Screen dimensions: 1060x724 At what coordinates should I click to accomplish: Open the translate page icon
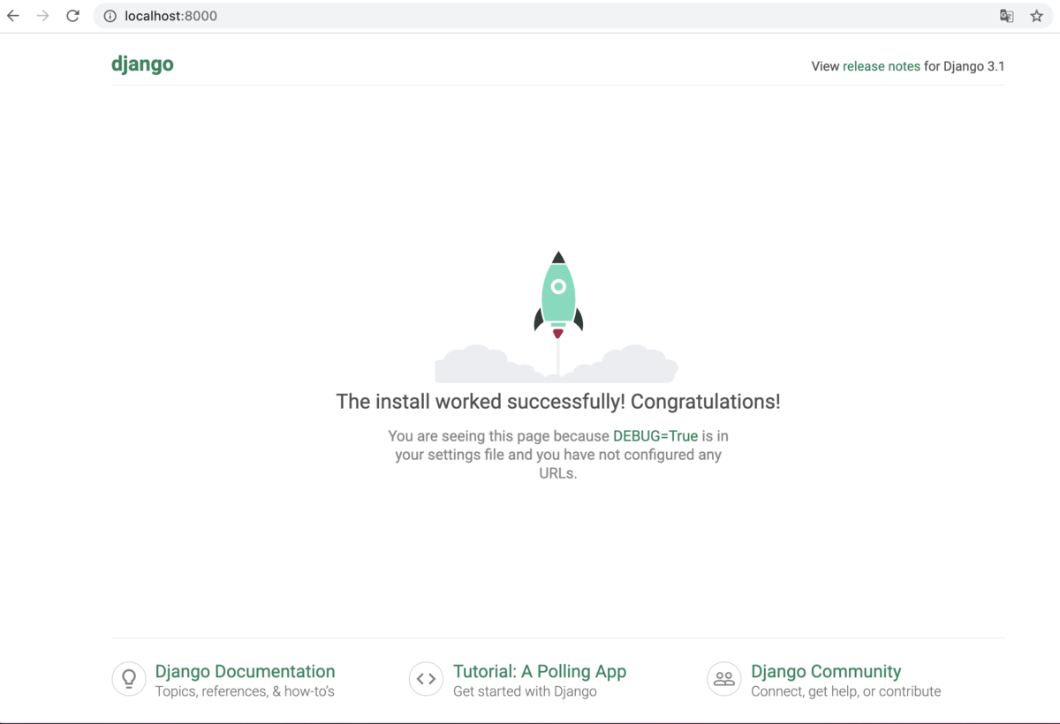1006,16
